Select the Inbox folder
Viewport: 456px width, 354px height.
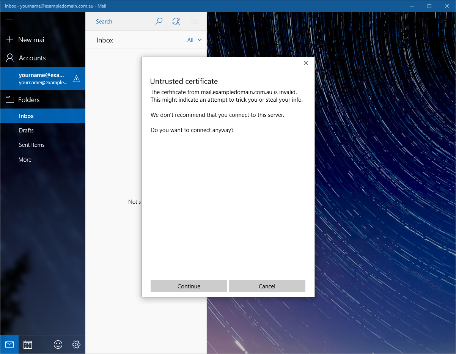click(27, 116)
